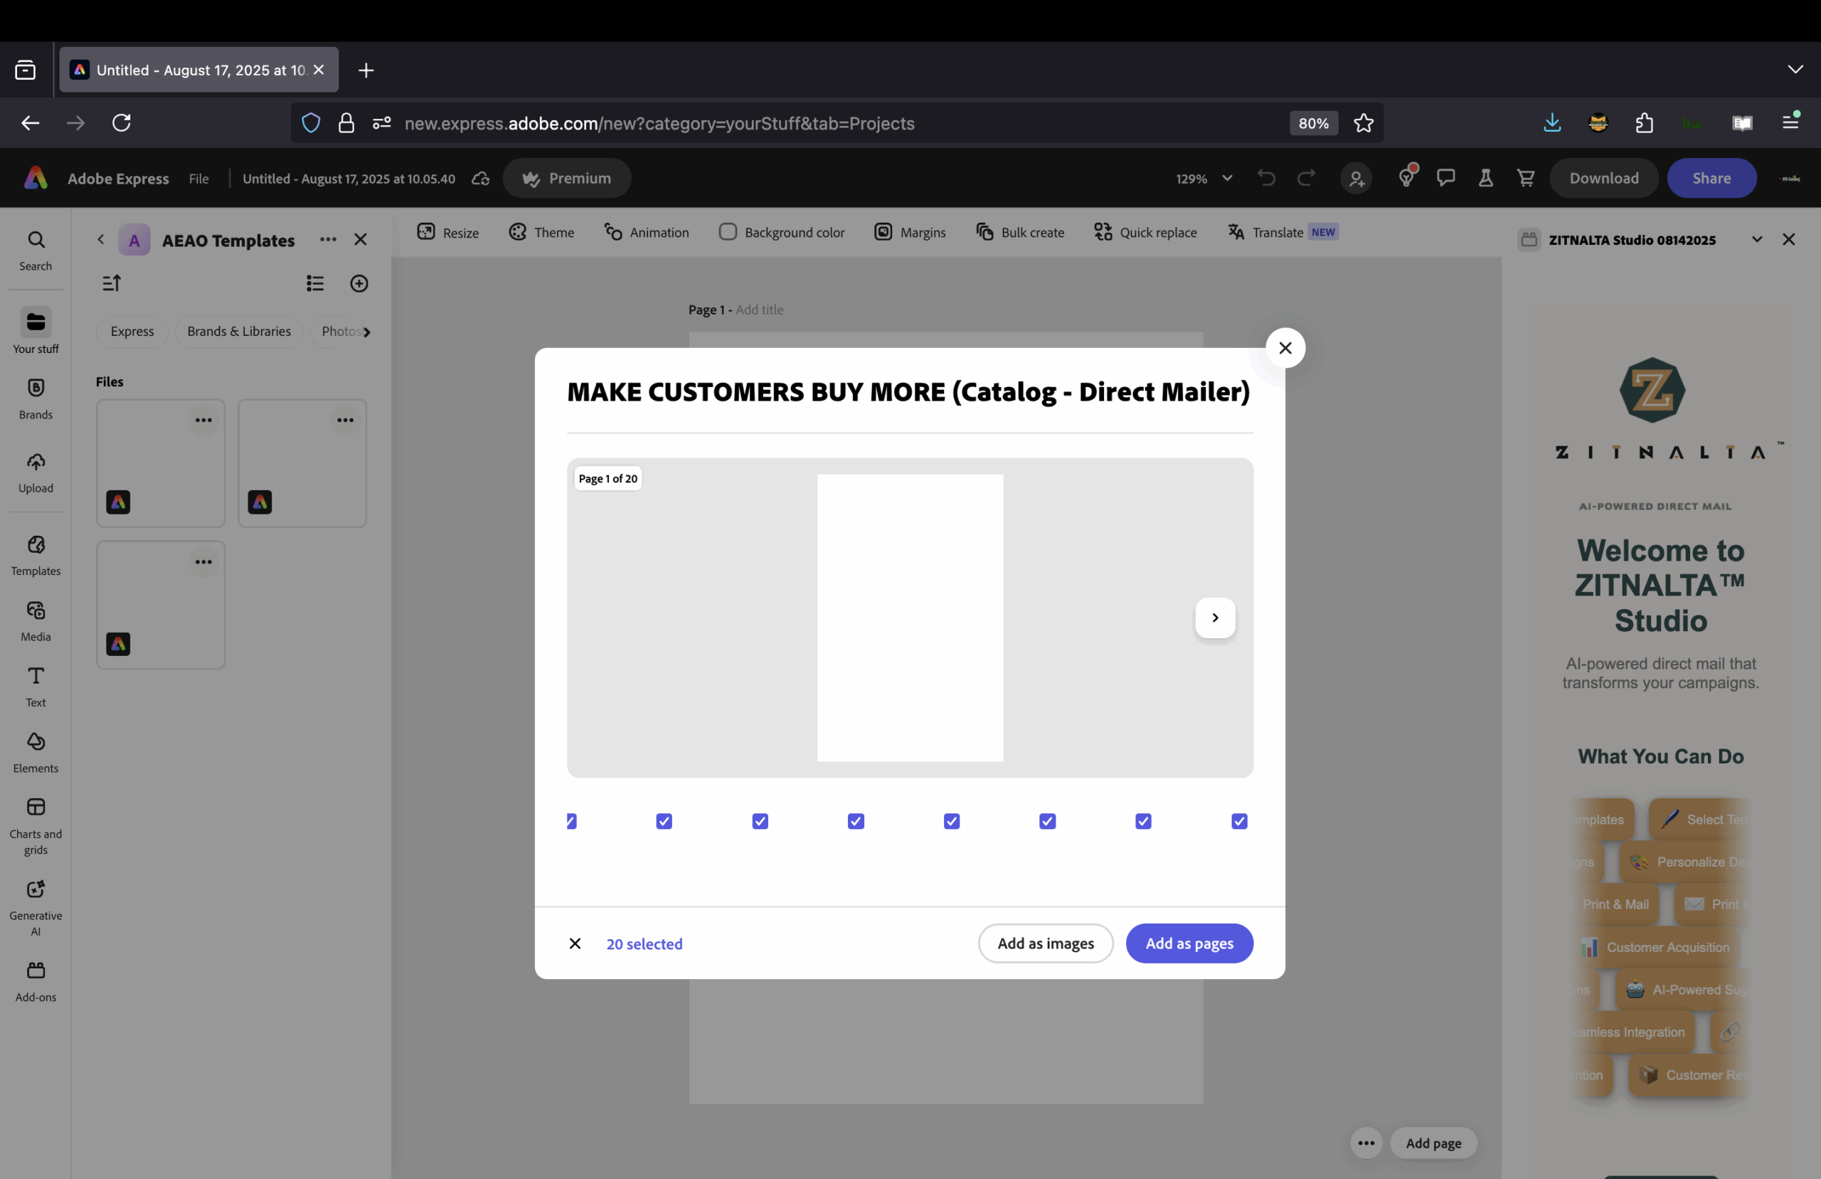Uncheck the sixth page thumbnail checkbox
Image resolution: width=1821 pixels, height=1179 pixels.
(x=1048, y=820)
